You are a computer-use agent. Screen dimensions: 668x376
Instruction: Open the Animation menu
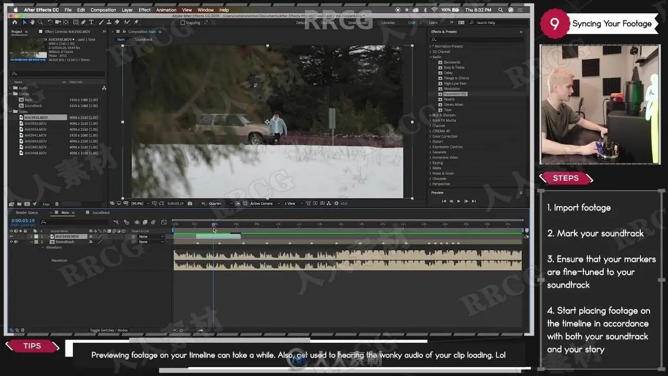(x=166, y=10)
